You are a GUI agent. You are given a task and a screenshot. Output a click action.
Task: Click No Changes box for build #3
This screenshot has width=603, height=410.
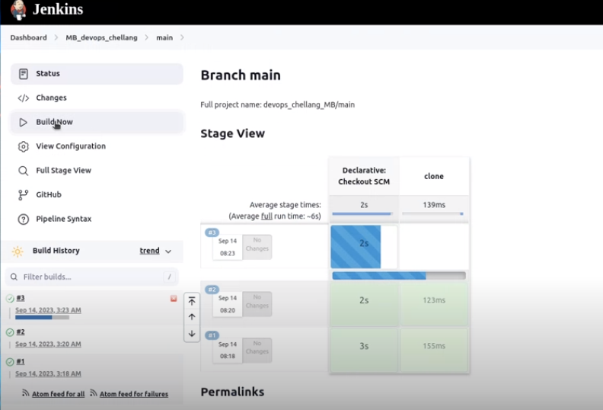point(257,247)
